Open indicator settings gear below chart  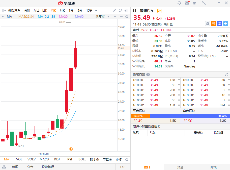[x=127, y=160]
